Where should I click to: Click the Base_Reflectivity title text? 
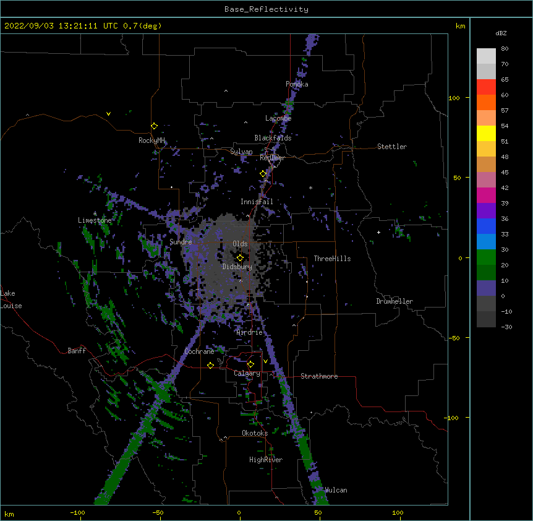pos(266,9)
